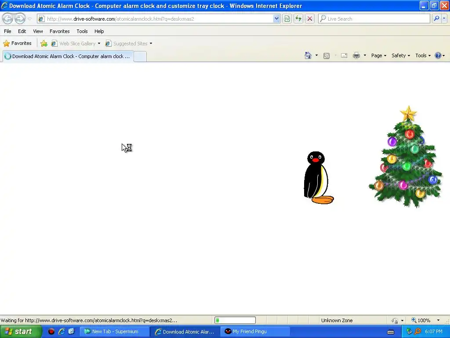The width and height of the screenshot is (450, 338).
Task: Click the Safely Remove Hardware tray icon
Action: point(409,332)
